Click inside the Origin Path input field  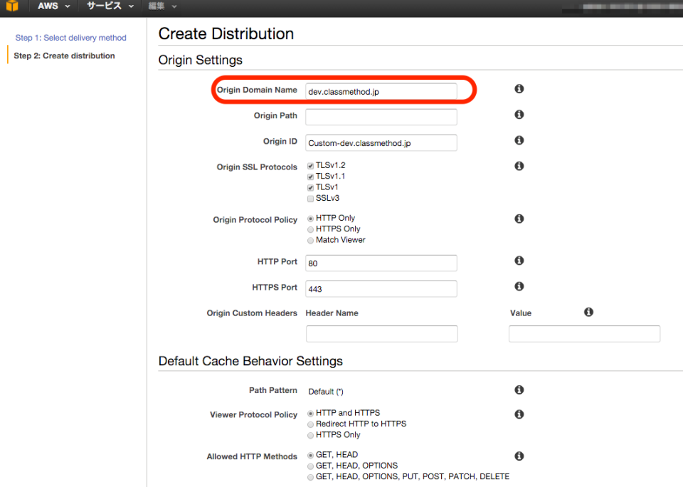coord(381,116)
